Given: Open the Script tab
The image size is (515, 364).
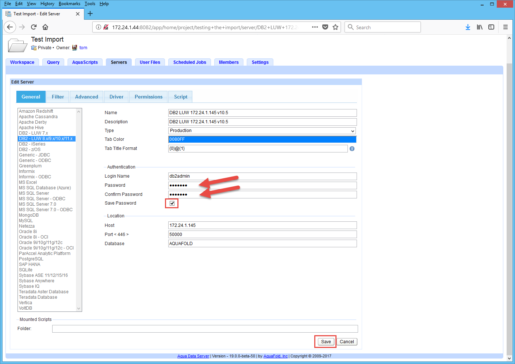Looking at the screenshot, I should click(x=181, y=97).
